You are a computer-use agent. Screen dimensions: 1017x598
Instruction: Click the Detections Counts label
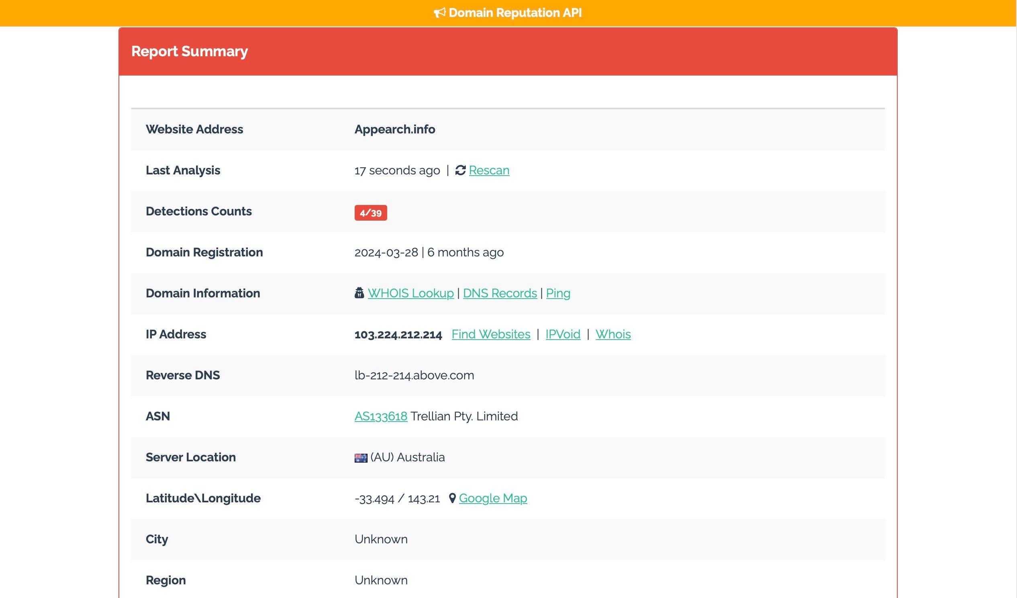(198, 211)
